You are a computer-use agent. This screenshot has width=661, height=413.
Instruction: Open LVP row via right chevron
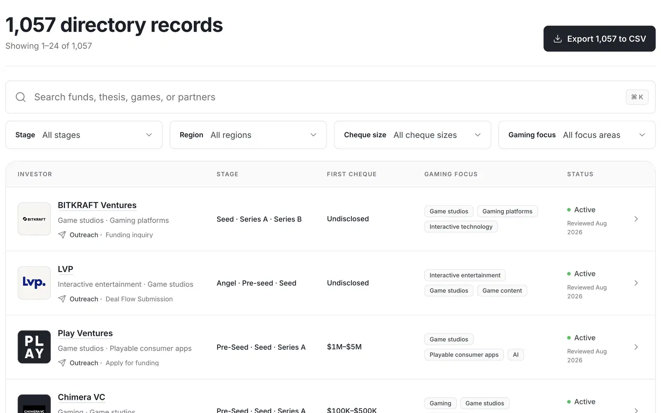pyautogui.click(x=636, y=283)
